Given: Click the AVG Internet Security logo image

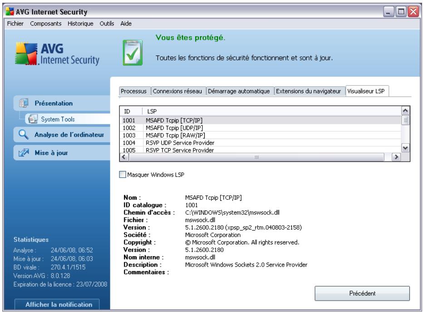Looking at the screenshot, I should [57, 54].
